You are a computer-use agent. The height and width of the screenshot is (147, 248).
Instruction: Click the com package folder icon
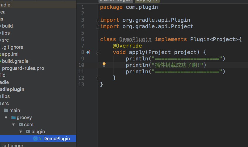(x=21, y=124)
